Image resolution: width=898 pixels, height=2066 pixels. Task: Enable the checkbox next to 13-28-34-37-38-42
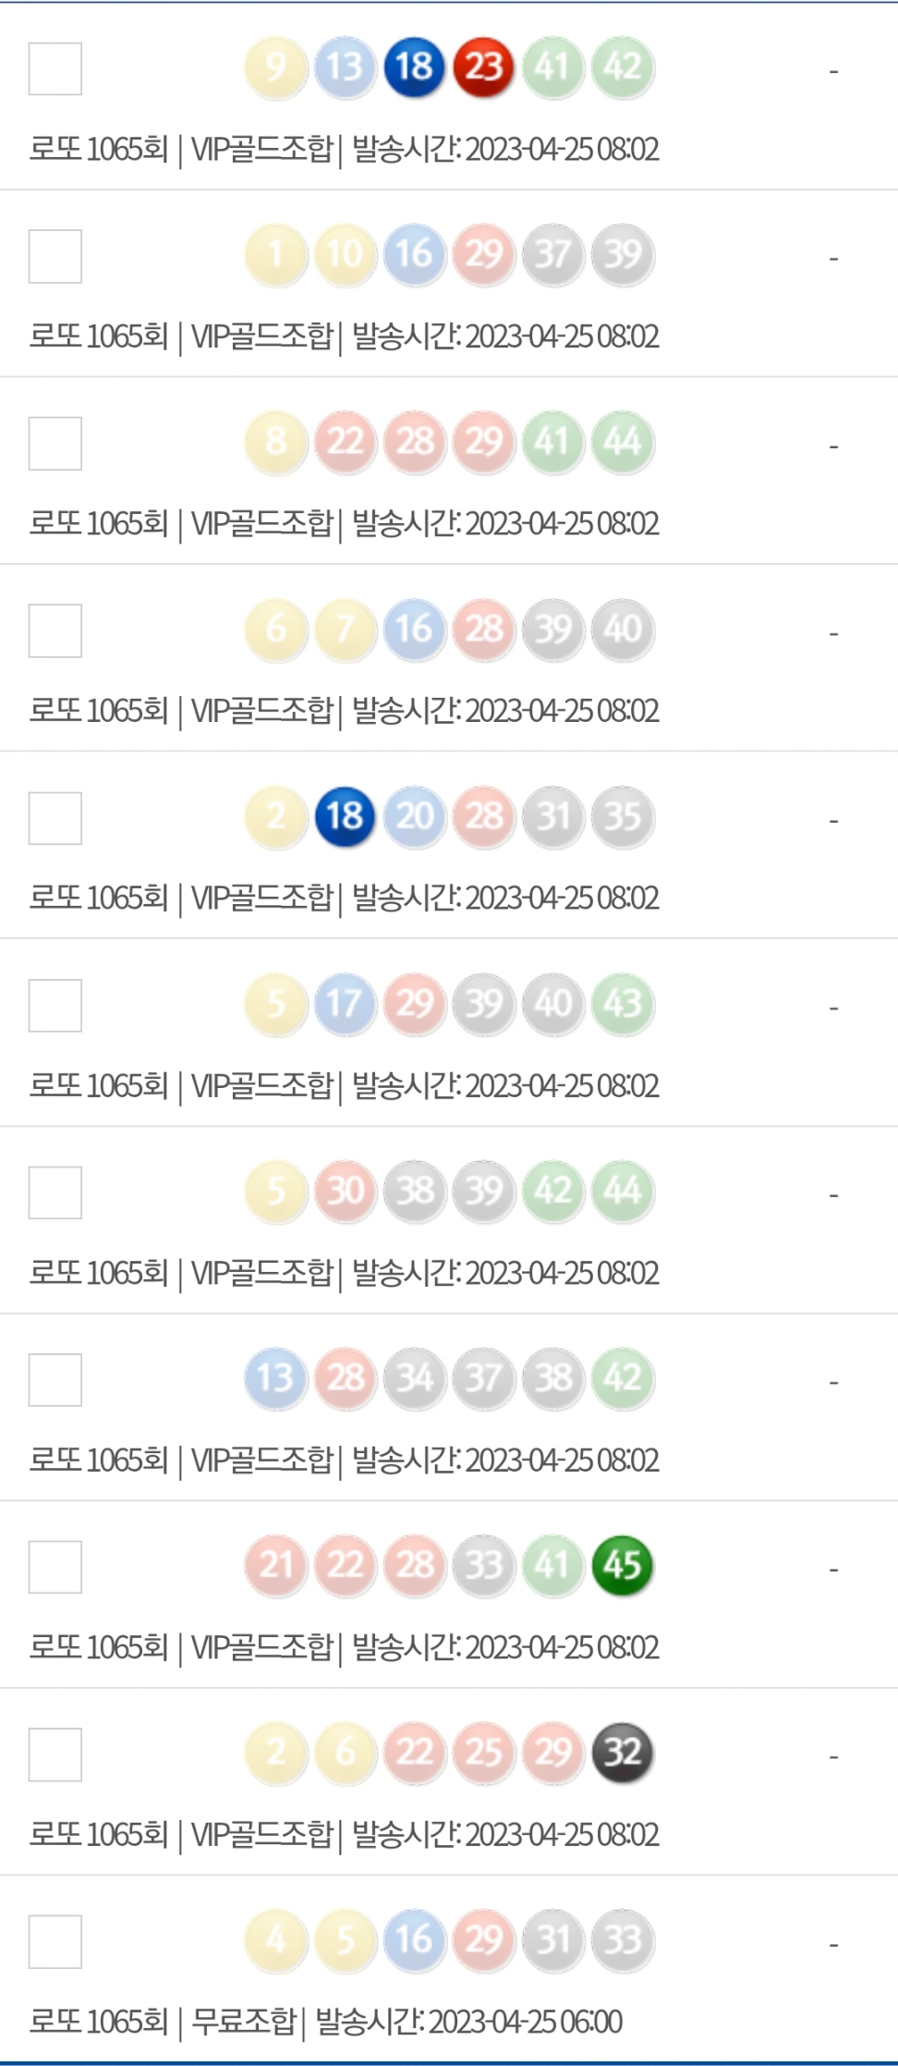[55, 1380]
